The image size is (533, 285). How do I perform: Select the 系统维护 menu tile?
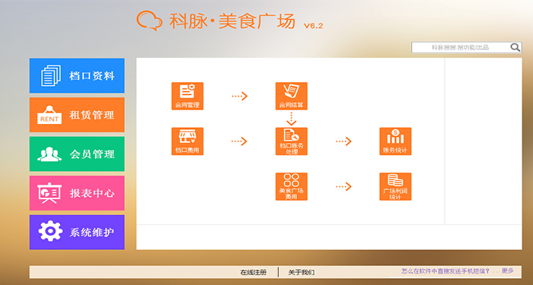pyautogui.click(x=77, y=232)
